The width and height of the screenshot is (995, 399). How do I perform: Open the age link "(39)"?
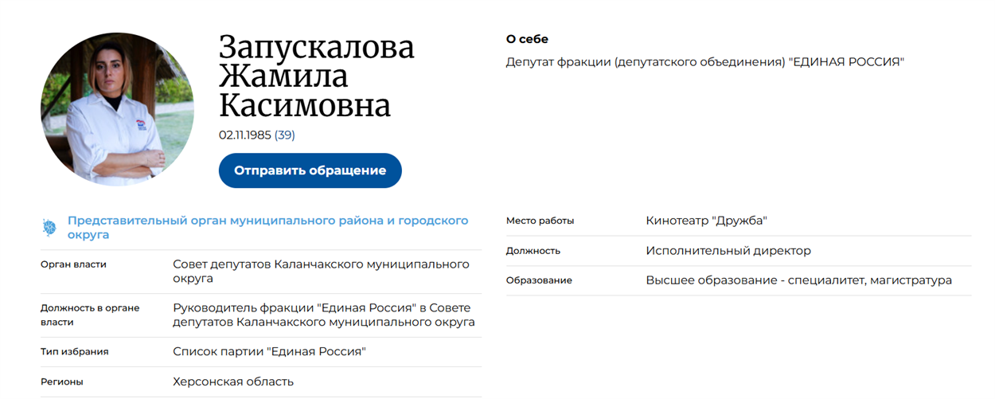285,135
